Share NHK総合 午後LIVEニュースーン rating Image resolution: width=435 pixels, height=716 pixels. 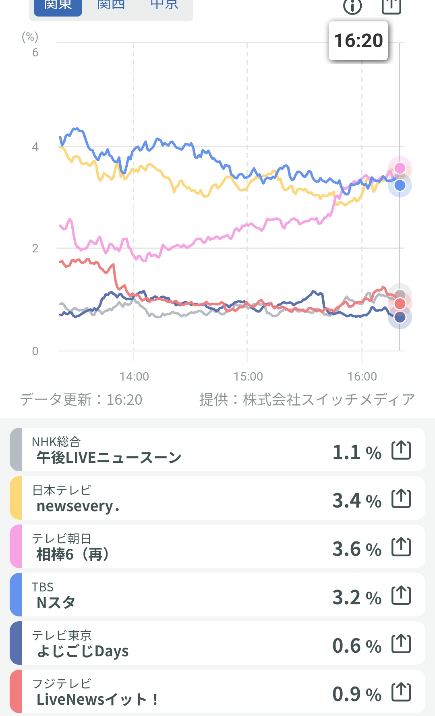(x=401, y=450)
